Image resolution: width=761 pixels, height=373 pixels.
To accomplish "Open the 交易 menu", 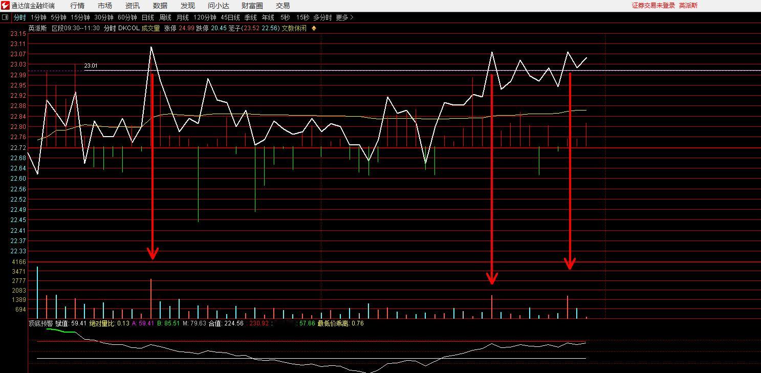I will 283,6.
